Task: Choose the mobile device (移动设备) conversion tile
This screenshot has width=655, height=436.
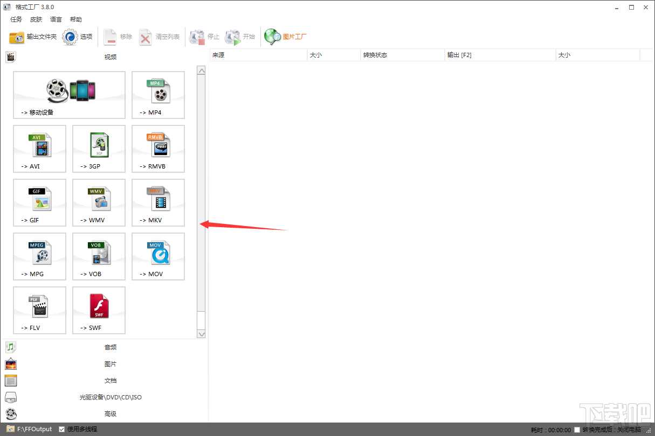Action: coord(70,95)
